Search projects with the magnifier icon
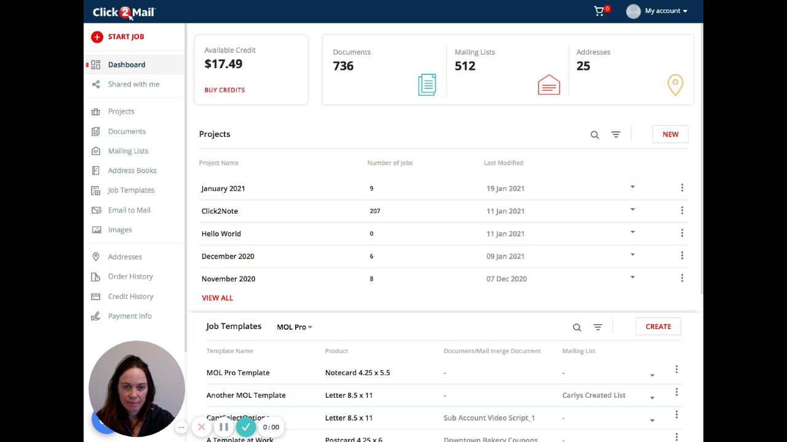The width and height of the screenshot is (787, 442). click(x=595, y=134)
